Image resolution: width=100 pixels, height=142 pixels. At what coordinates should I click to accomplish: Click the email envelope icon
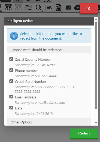(68, 8)
